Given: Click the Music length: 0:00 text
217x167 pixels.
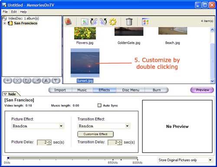Looking at the screenshot, I should 65,106.
